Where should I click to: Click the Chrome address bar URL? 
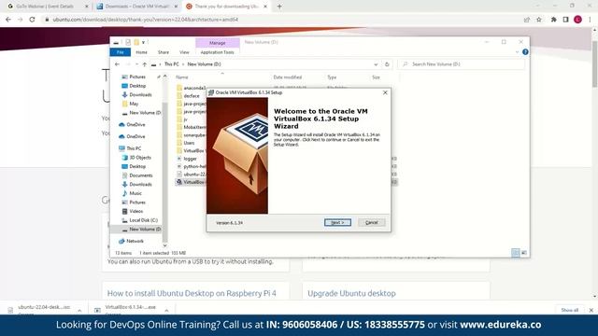[146, 20]
